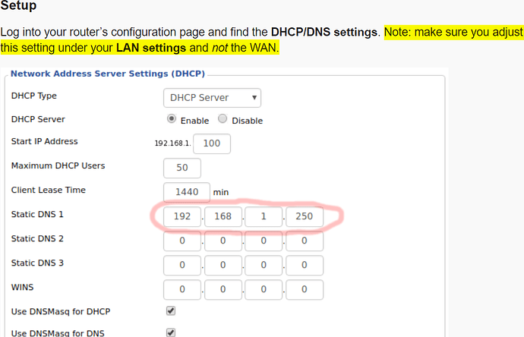
Task: Open the DHCP Type dropdown
Action: (213, 97)
